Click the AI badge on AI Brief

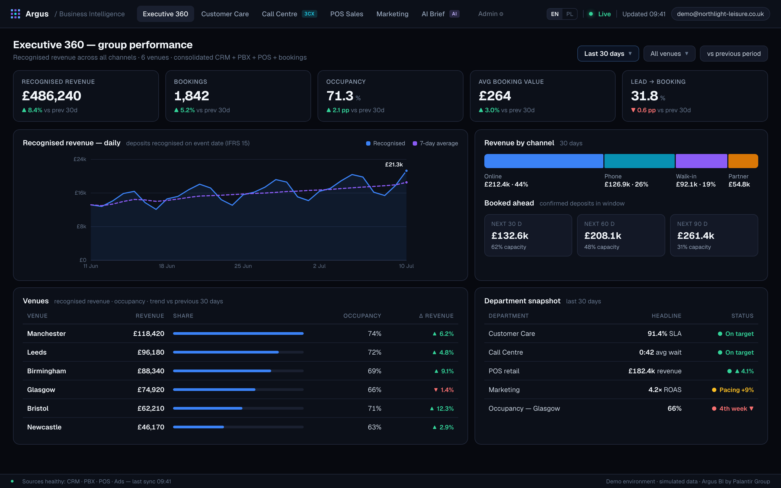[x=454, y=14]
